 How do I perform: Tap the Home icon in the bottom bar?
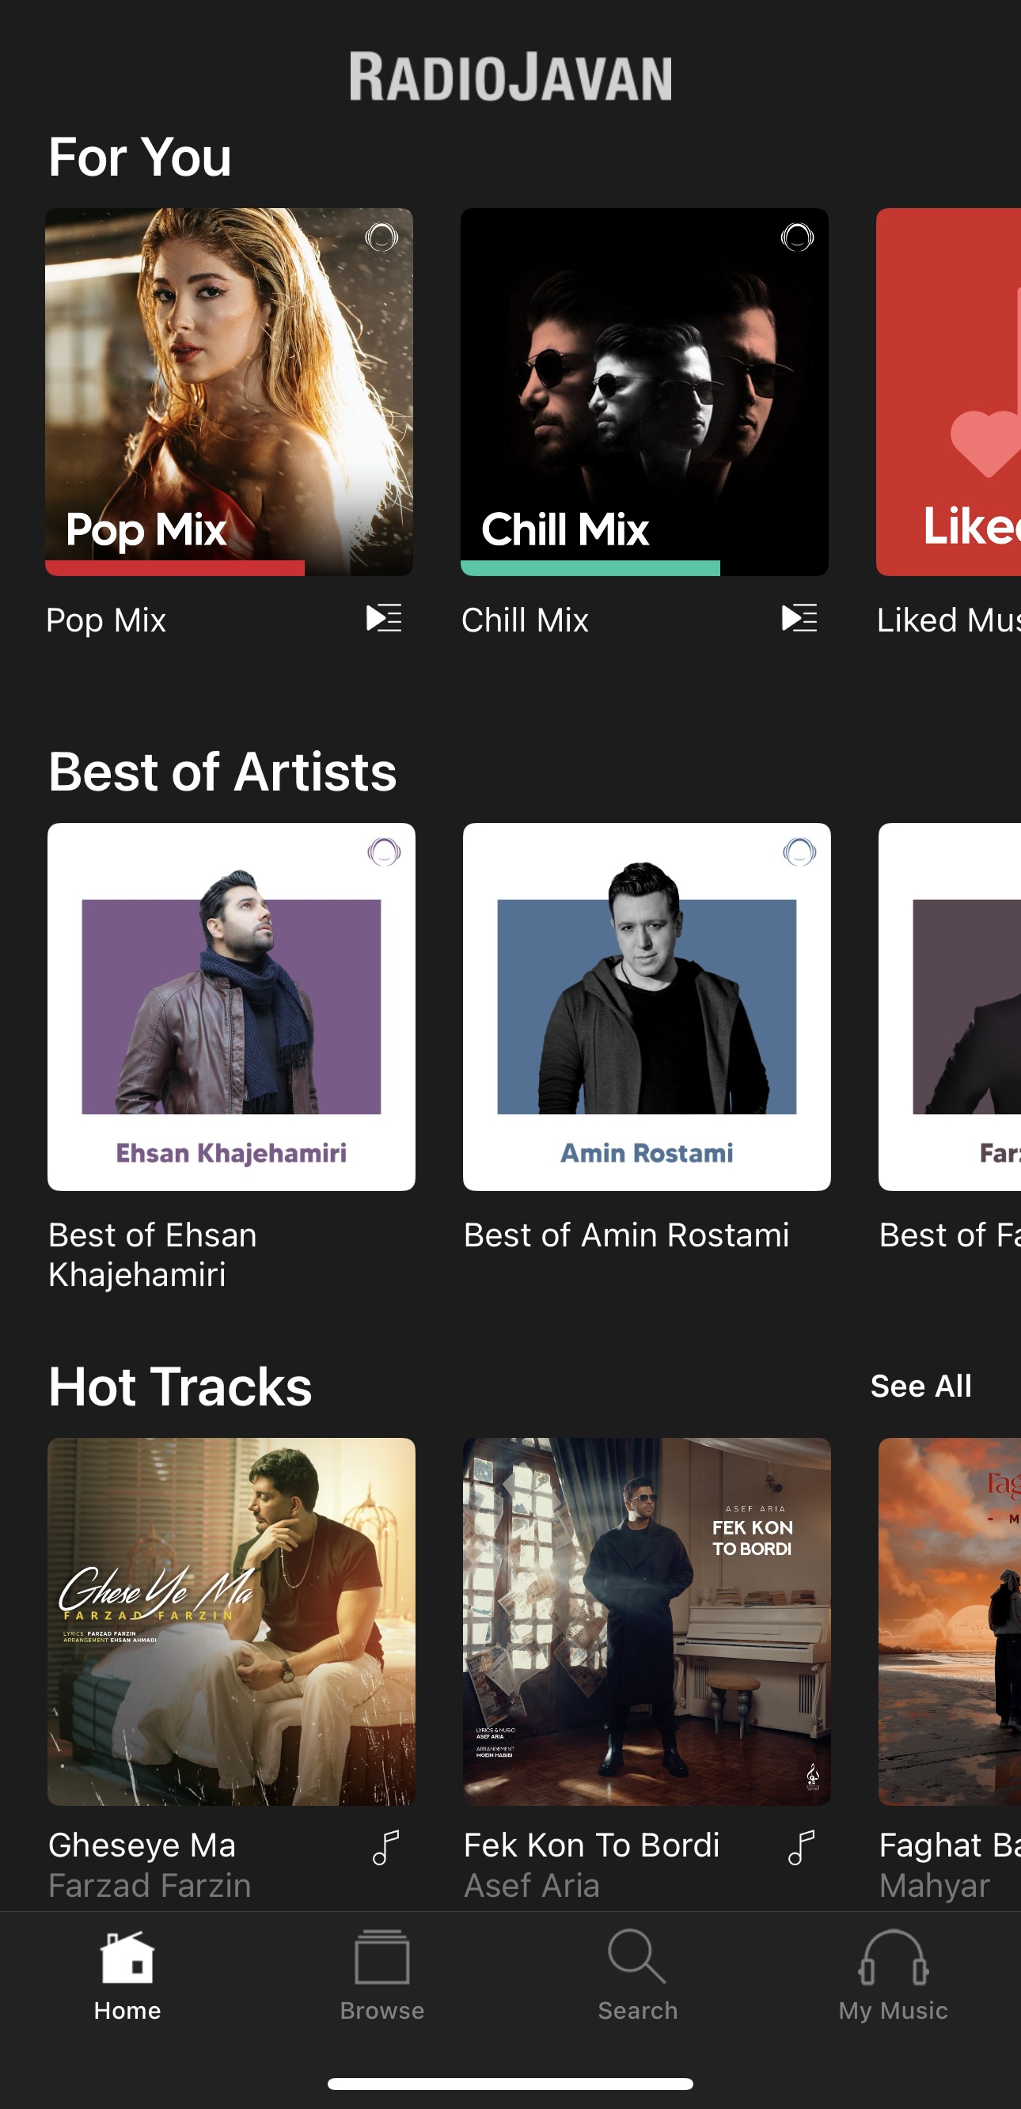[x=127, y=1958]
